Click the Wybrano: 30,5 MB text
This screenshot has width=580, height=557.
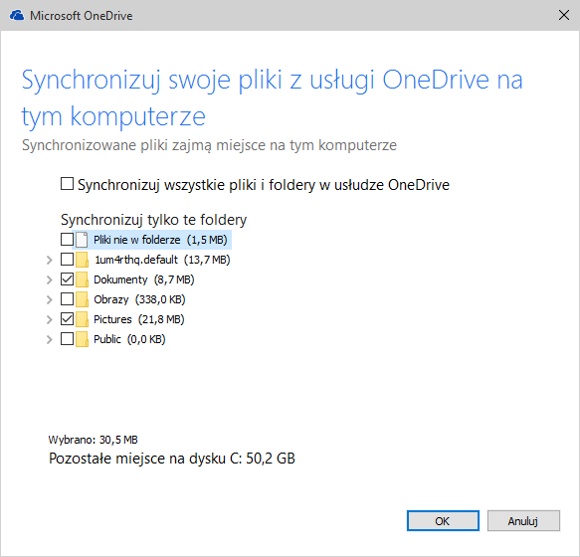click(93, 440)
